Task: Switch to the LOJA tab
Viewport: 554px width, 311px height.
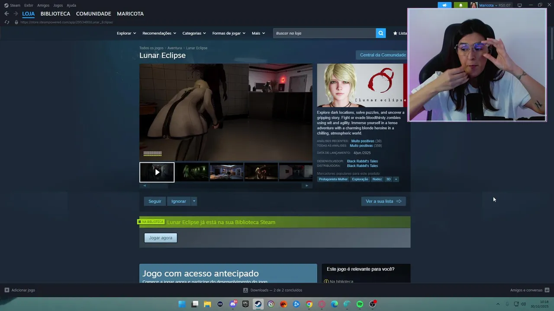Action: (x=29, y=14)
